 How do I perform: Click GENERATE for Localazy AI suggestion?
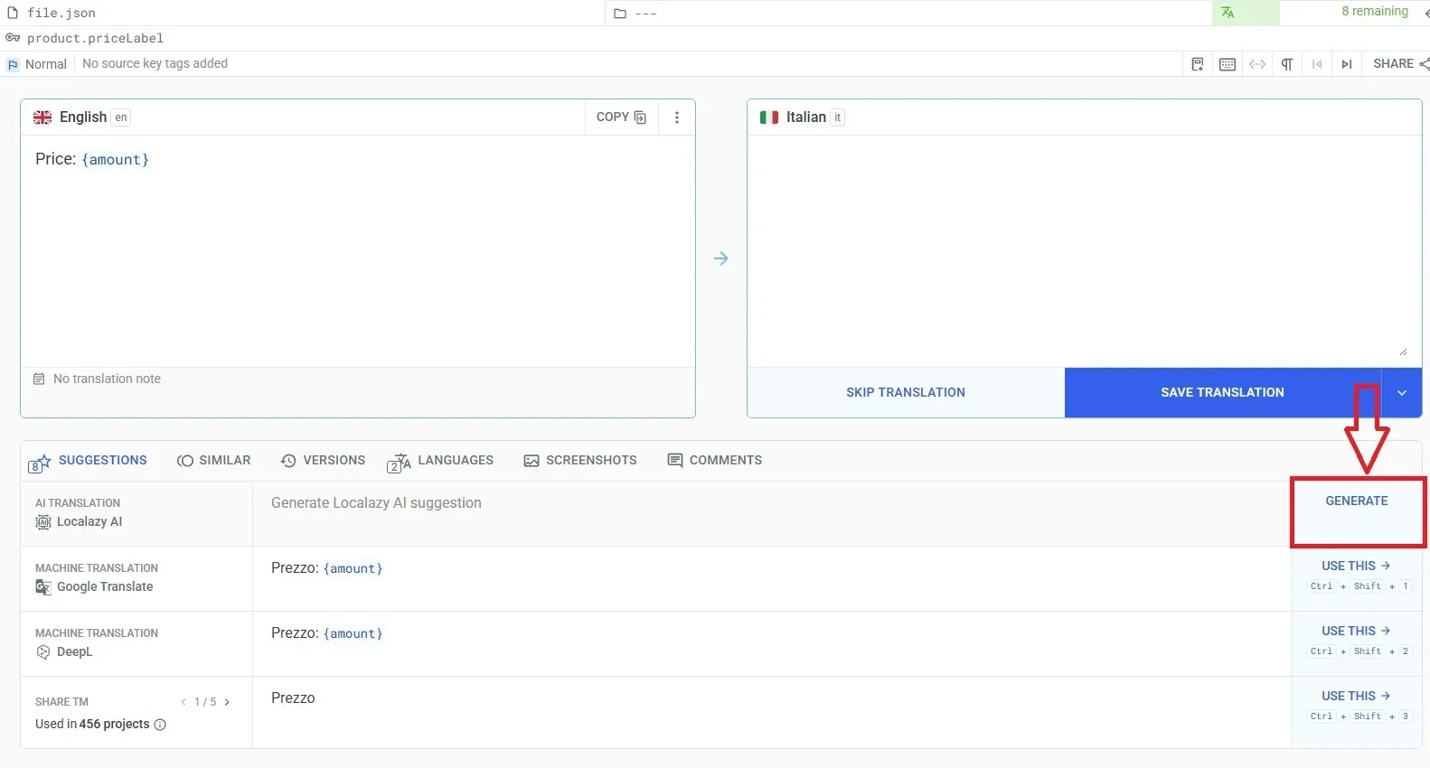[1356, 501]
